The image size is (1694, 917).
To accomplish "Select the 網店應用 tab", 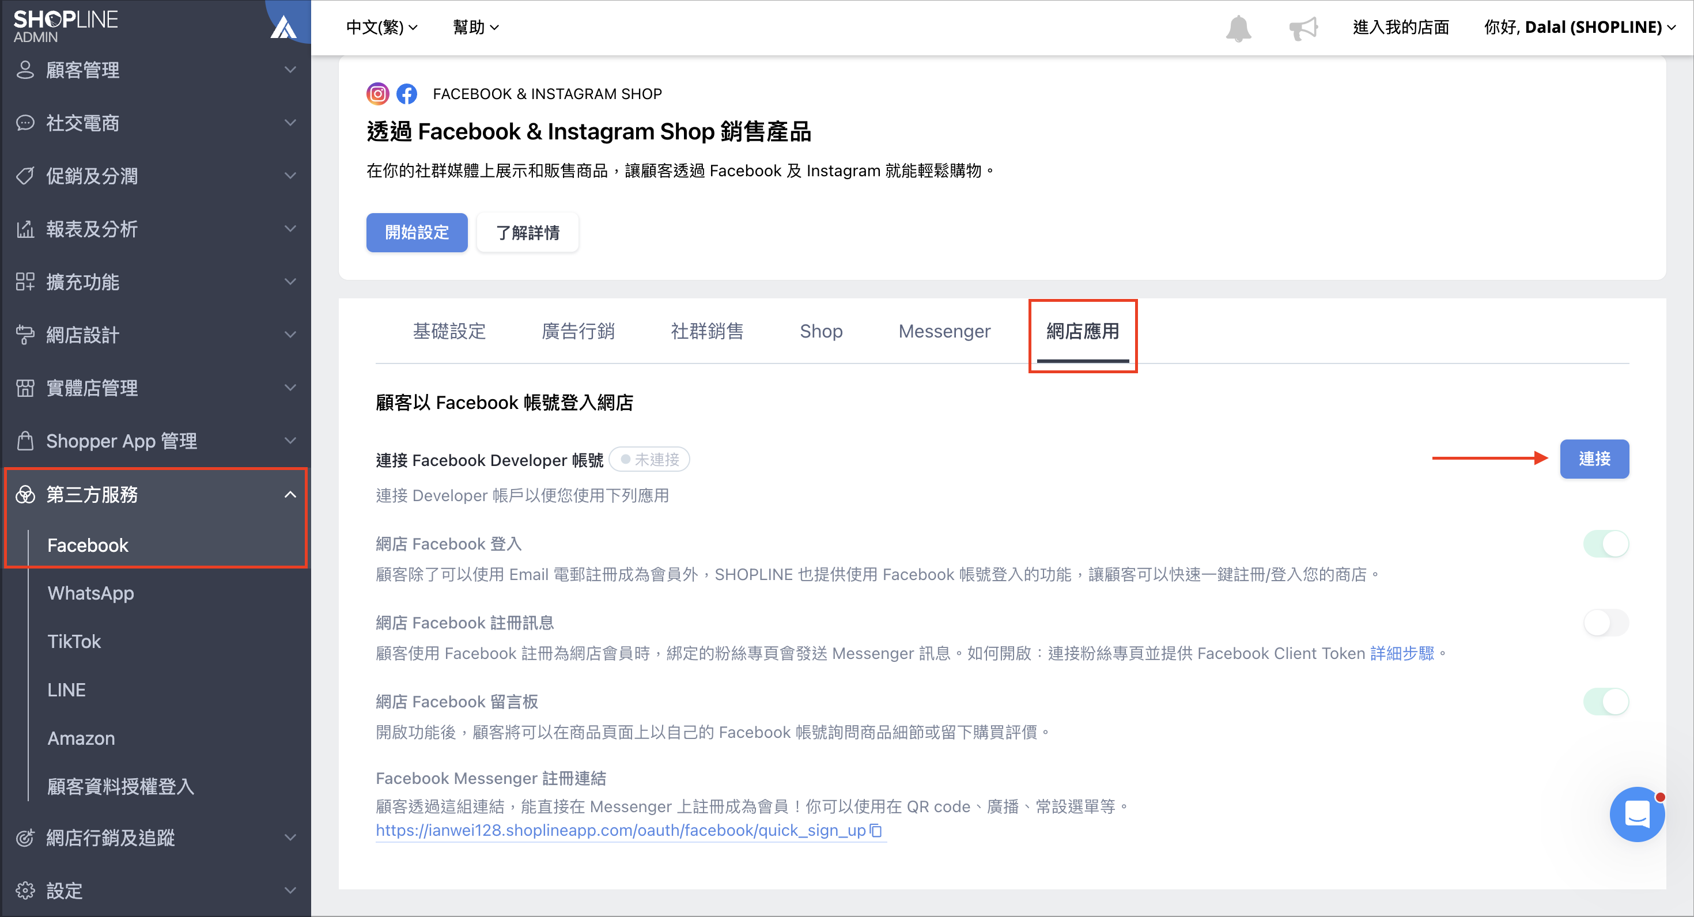I will click(x=1083, y=331).
